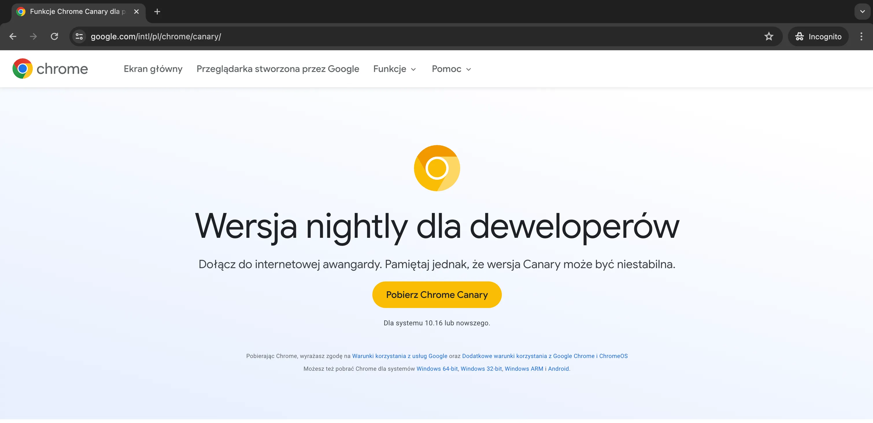Open Dodatkowe warunki korzystania z Google Chrome i ChromeOS
The image size is (873, 423).
click(x=545, y=356)
